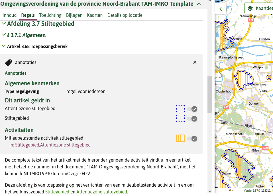Click the Activiteiten heading
This screenshot has width=273, height=196.
(19, 130)
